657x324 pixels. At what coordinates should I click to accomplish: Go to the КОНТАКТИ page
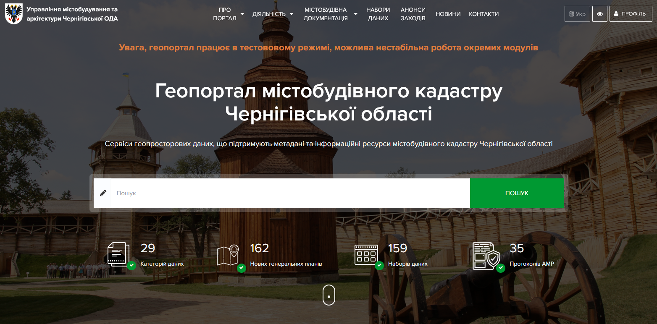pos(484,14)
